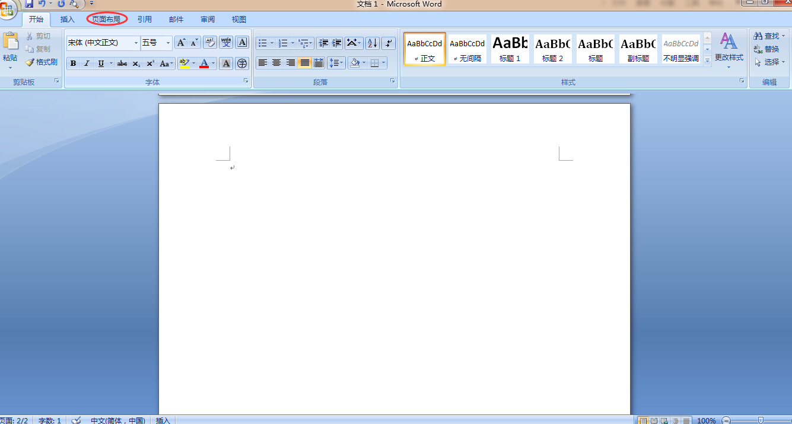Image resolution: width=792 pixels, height=424 pixels.
Task: Go to the 引用 tab
Action: (x=145, y=20)
